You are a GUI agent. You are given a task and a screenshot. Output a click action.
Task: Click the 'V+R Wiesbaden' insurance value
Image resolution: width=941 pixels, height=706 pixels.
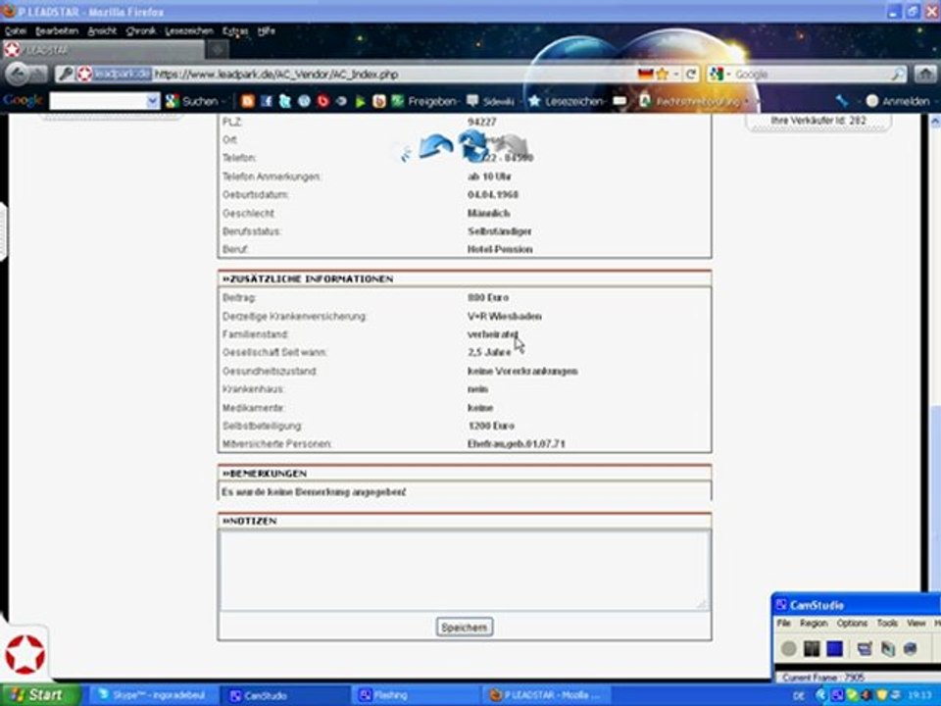pyautogui.click(x=504, y=317)
